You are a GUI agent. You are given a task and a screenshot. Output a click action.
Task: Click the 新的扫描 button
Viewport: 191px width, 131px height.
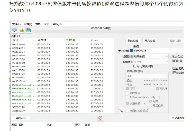click(133, 41)
